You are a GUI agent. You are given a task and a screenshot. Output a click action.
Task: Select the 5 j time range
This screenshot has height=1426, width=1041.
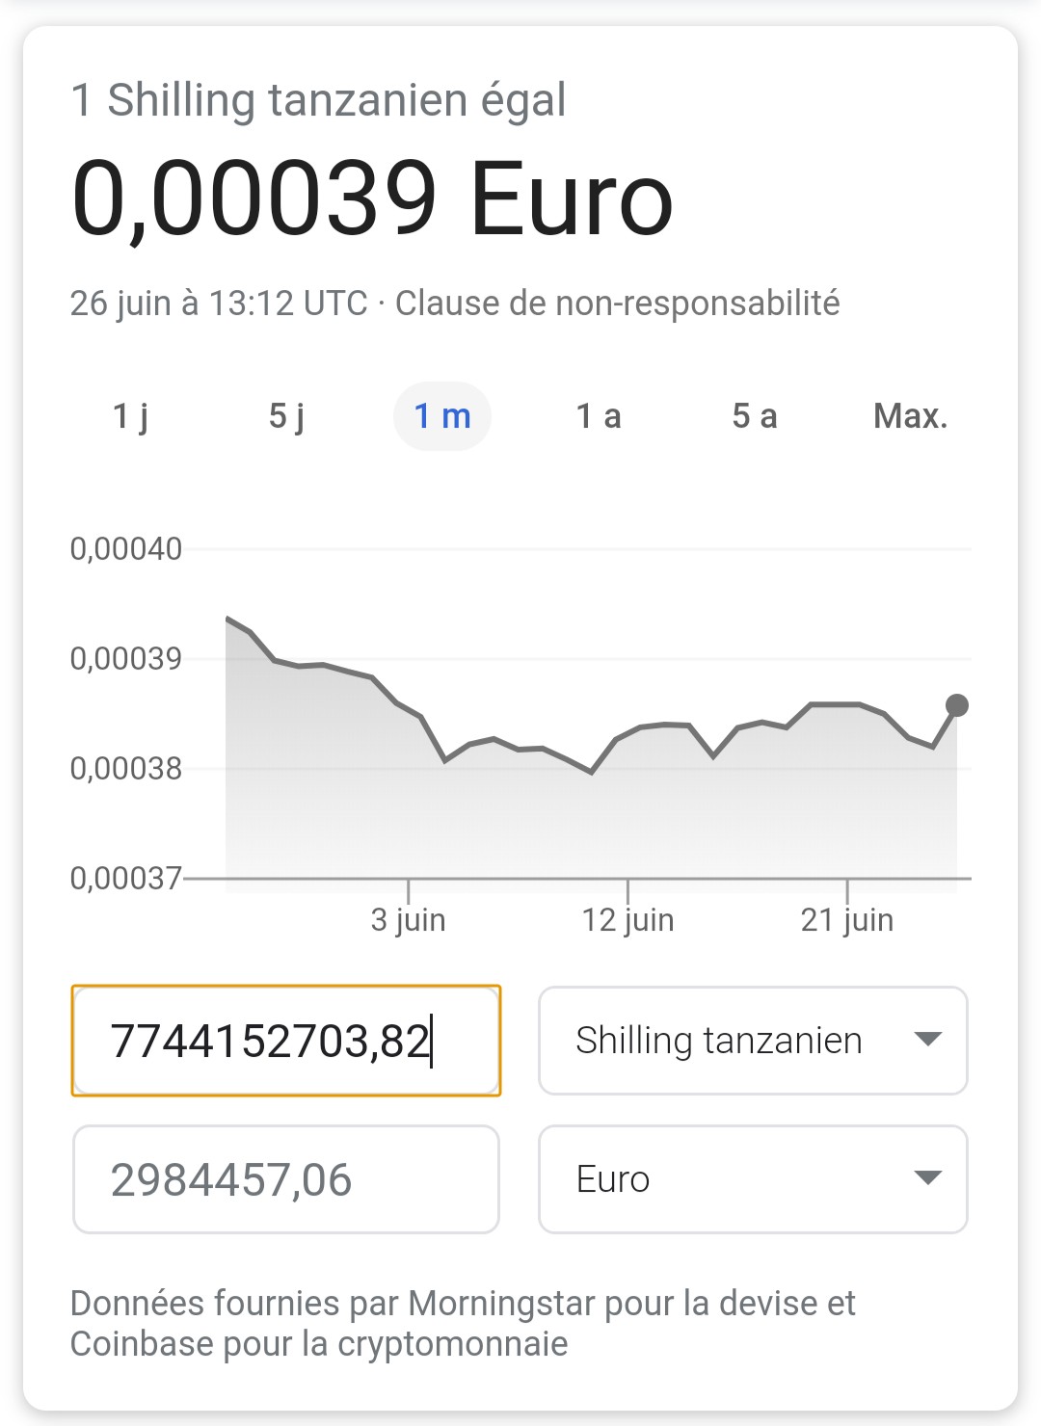point(286,416)
